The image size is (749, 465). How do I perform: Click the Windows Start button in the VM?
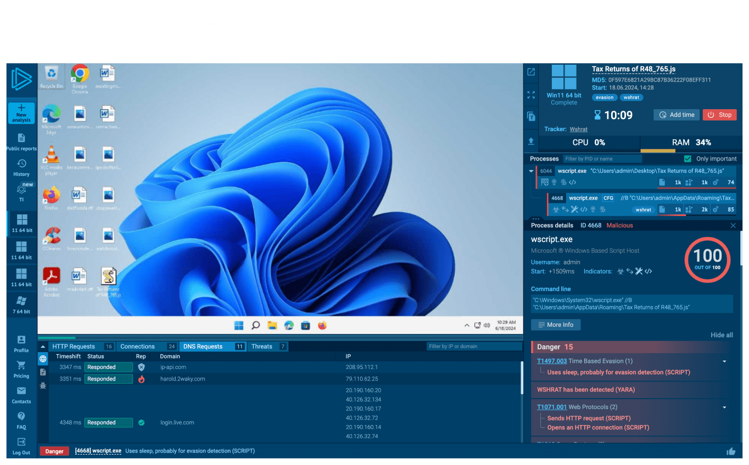(x=239, y=325)
